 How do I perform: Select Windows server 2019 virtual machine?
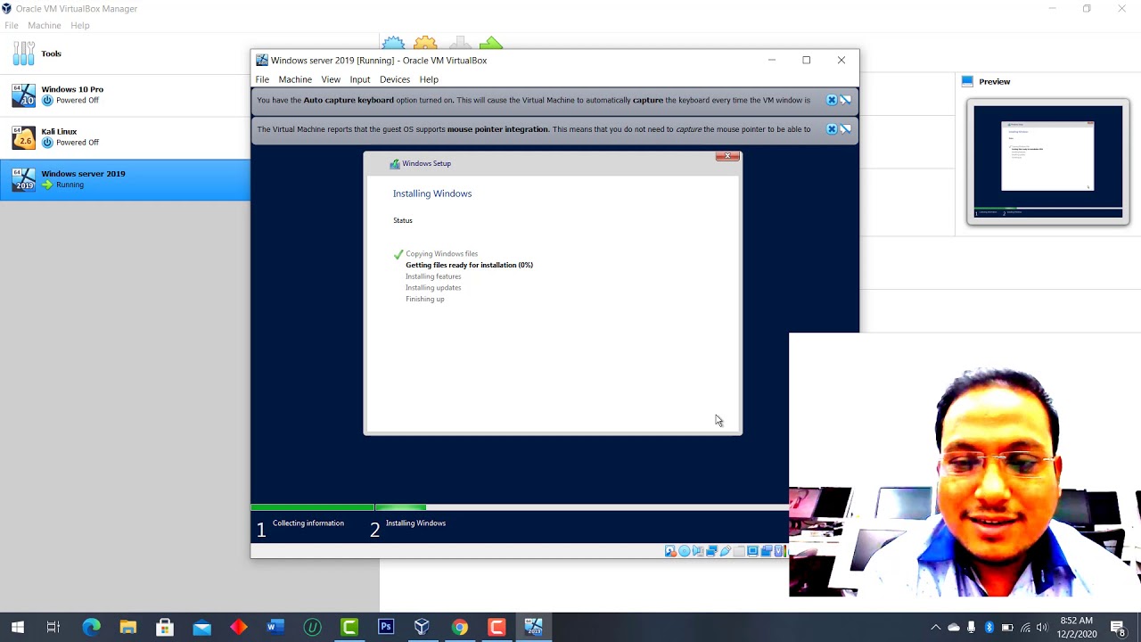coord(125,179)
